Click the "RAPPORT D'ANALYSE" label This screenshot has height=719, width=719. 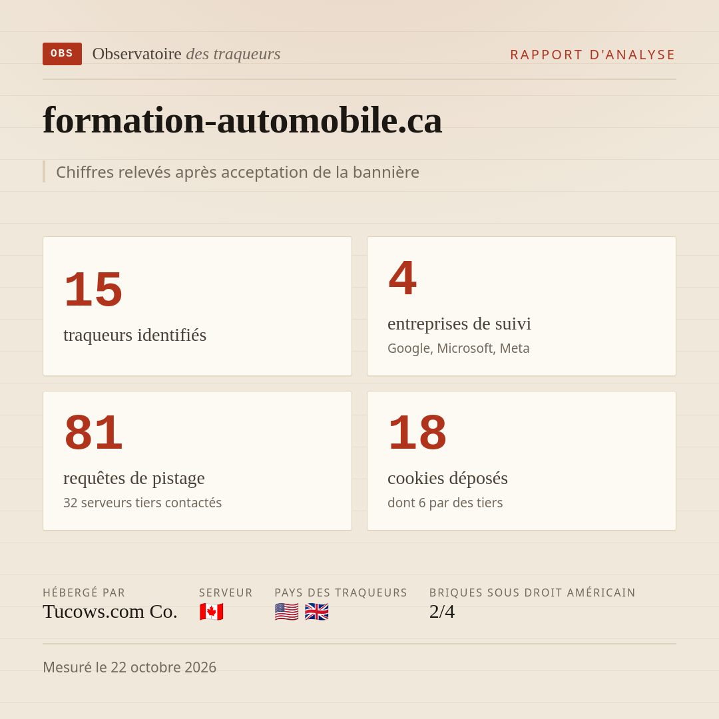593,55
